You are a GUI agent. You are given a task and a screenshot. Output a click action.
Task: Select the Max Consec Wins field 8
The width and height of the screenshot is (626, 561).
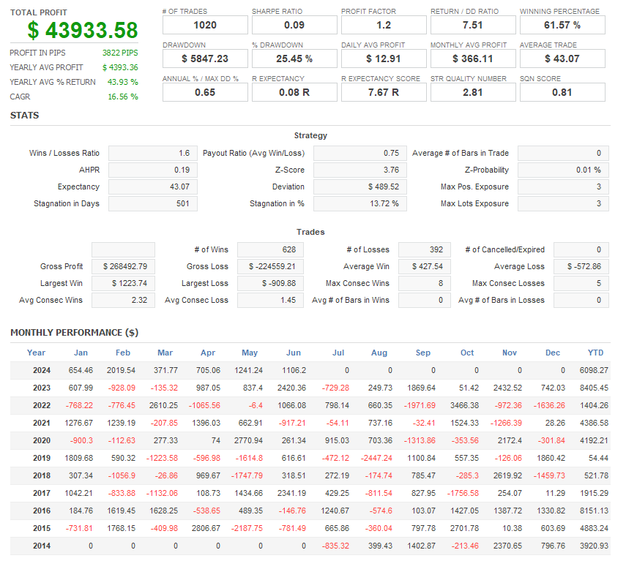click(425, 283)
